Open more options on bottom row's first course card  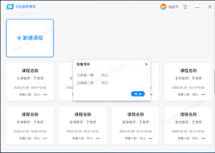click(45, 138)
